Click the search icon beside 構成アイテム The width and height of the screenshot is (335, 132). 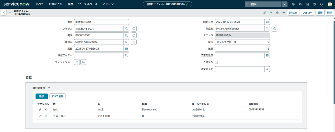click(x=126, y=55)
